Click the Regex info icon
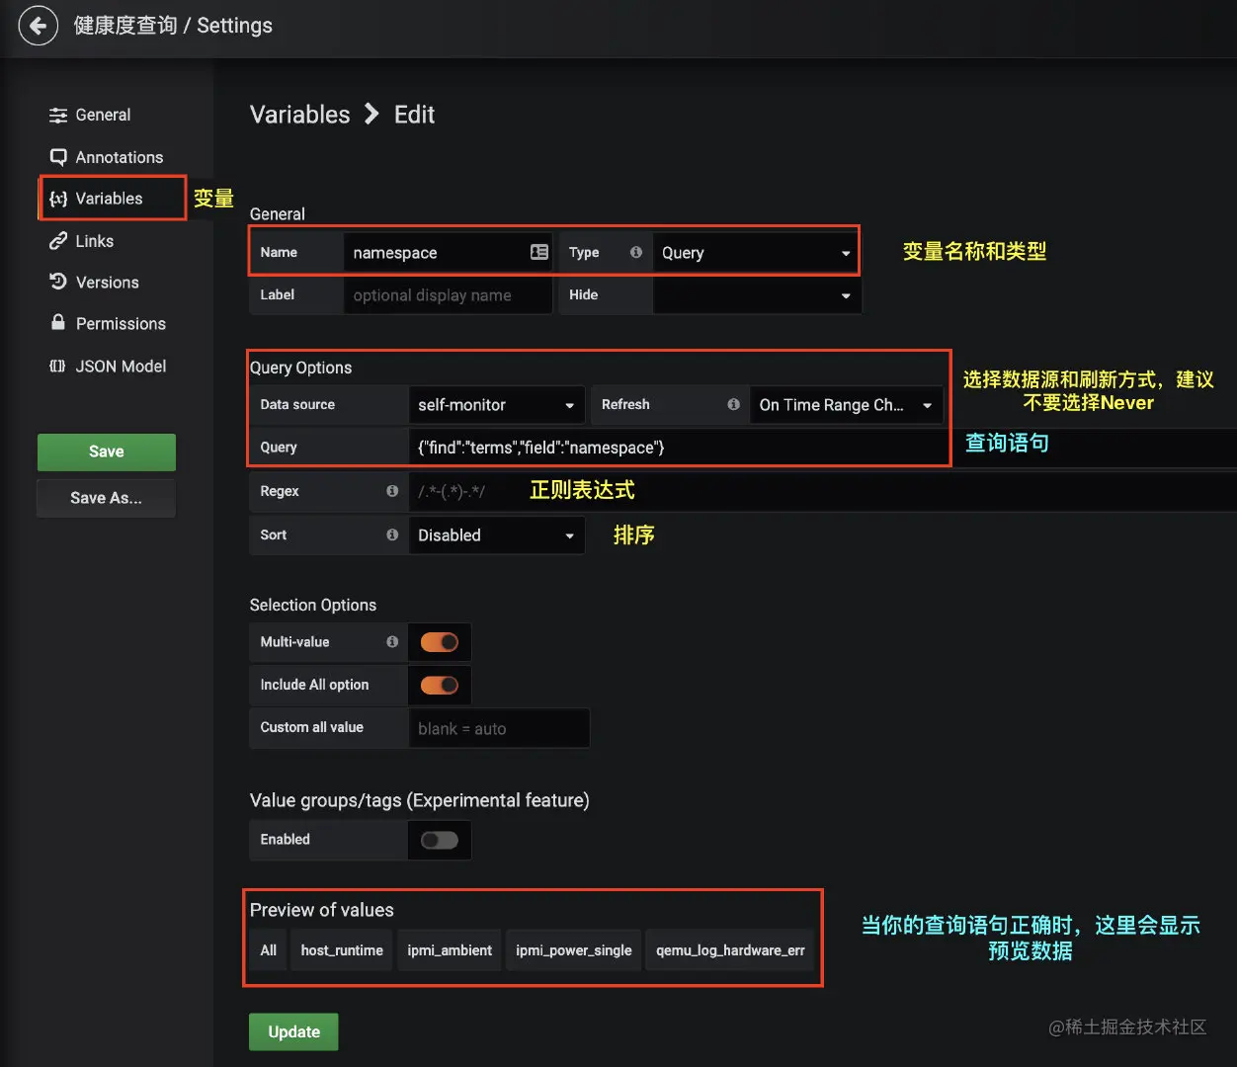1237x1067 pixels. pos(392,491)
